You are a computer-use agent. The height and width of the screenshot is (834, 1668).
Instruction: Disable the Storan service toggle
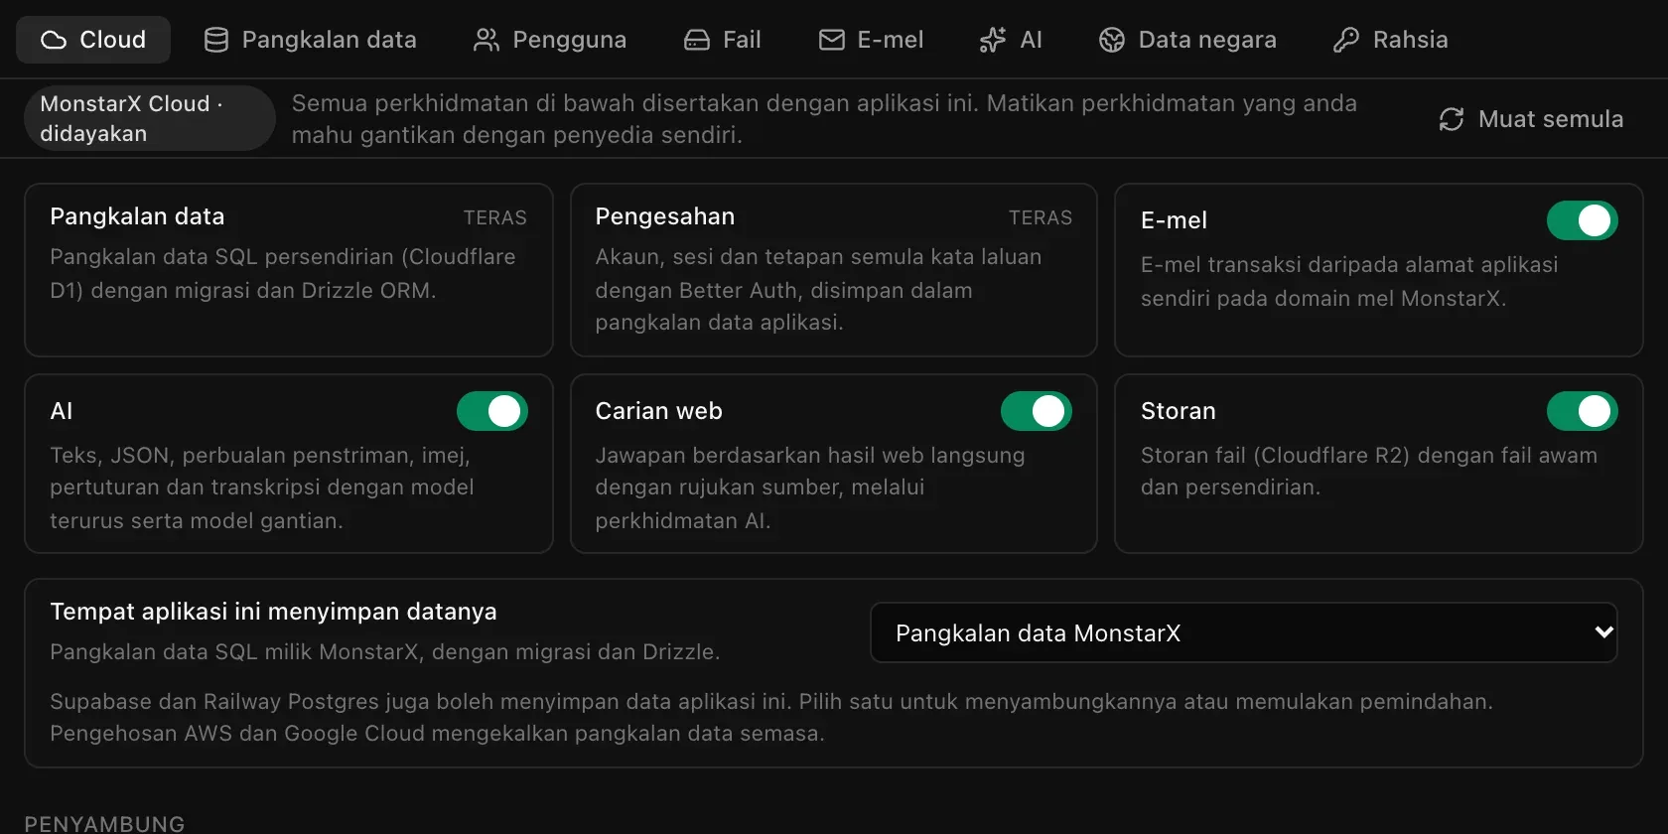pos(1583,411)
